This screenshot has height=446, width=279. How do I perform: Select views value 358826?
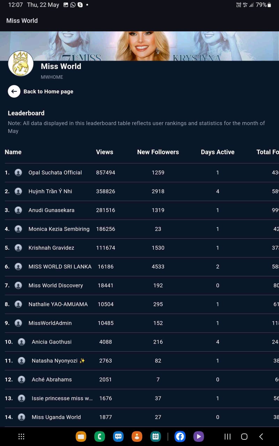(106, 191)
